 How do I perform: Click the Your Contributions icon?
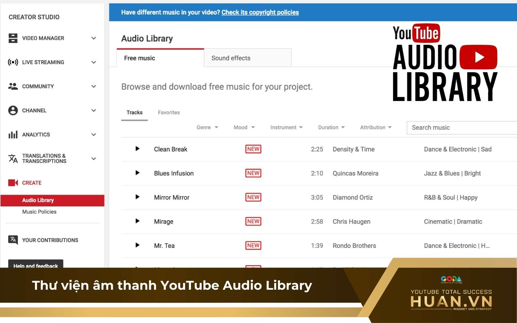point(13,240)
